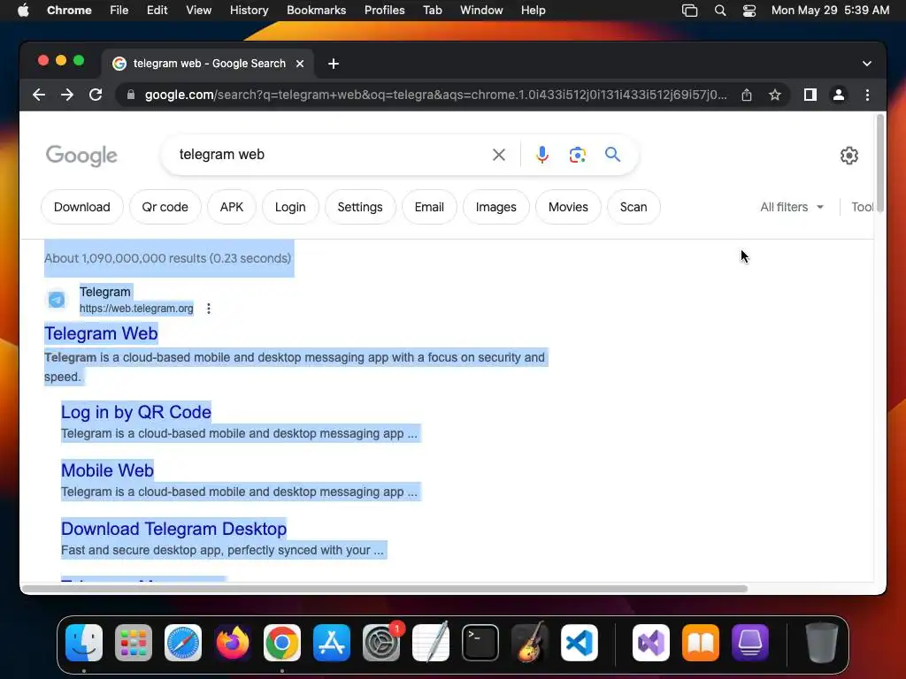Open the Chrome side panel

810,95
